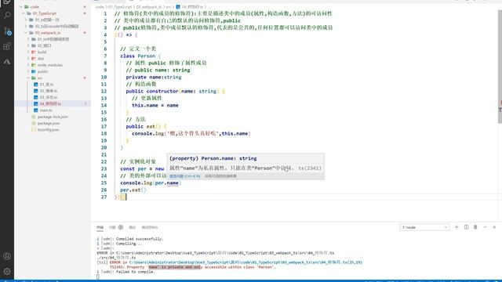The height and width of the screenshot is (282, 502).
Task: Open blue error file path link in terminal
Action: 246,262
